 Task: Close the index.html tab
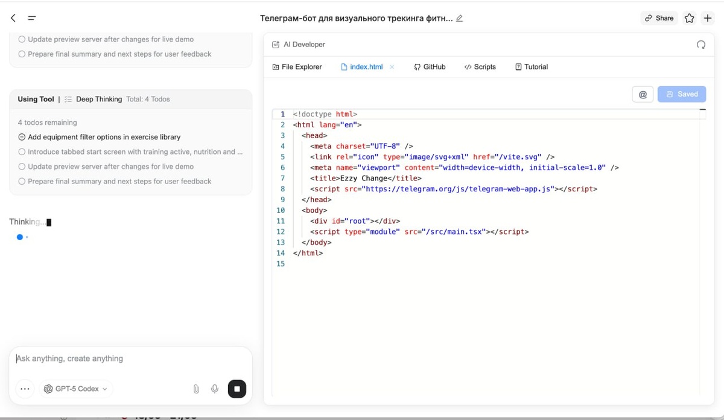(392, 67)
